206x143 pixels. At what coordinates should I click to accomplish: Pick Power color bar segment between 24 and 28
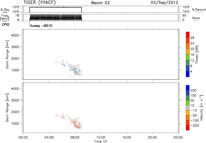tap(188, 40)
